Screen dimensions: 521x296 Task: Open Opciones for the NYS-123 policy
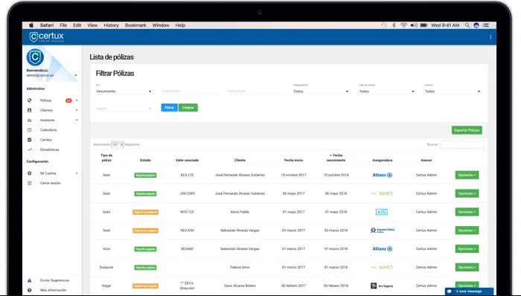(x=467, y=212)
